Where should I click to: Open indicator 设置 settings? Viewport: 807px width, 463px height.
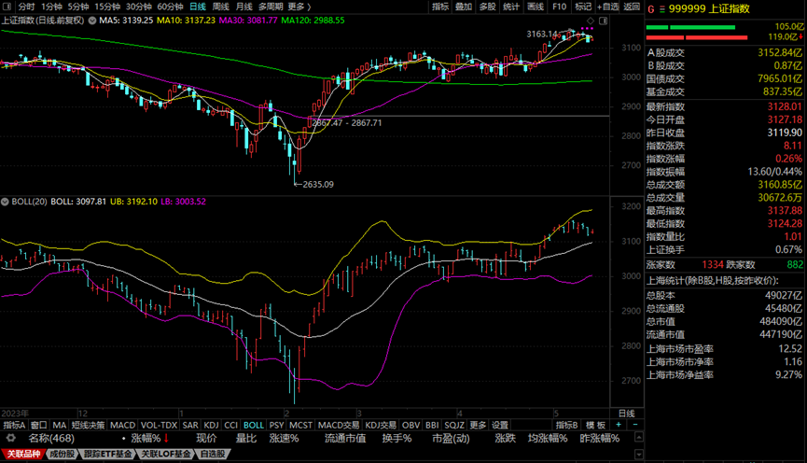click(x=500, y=425)
